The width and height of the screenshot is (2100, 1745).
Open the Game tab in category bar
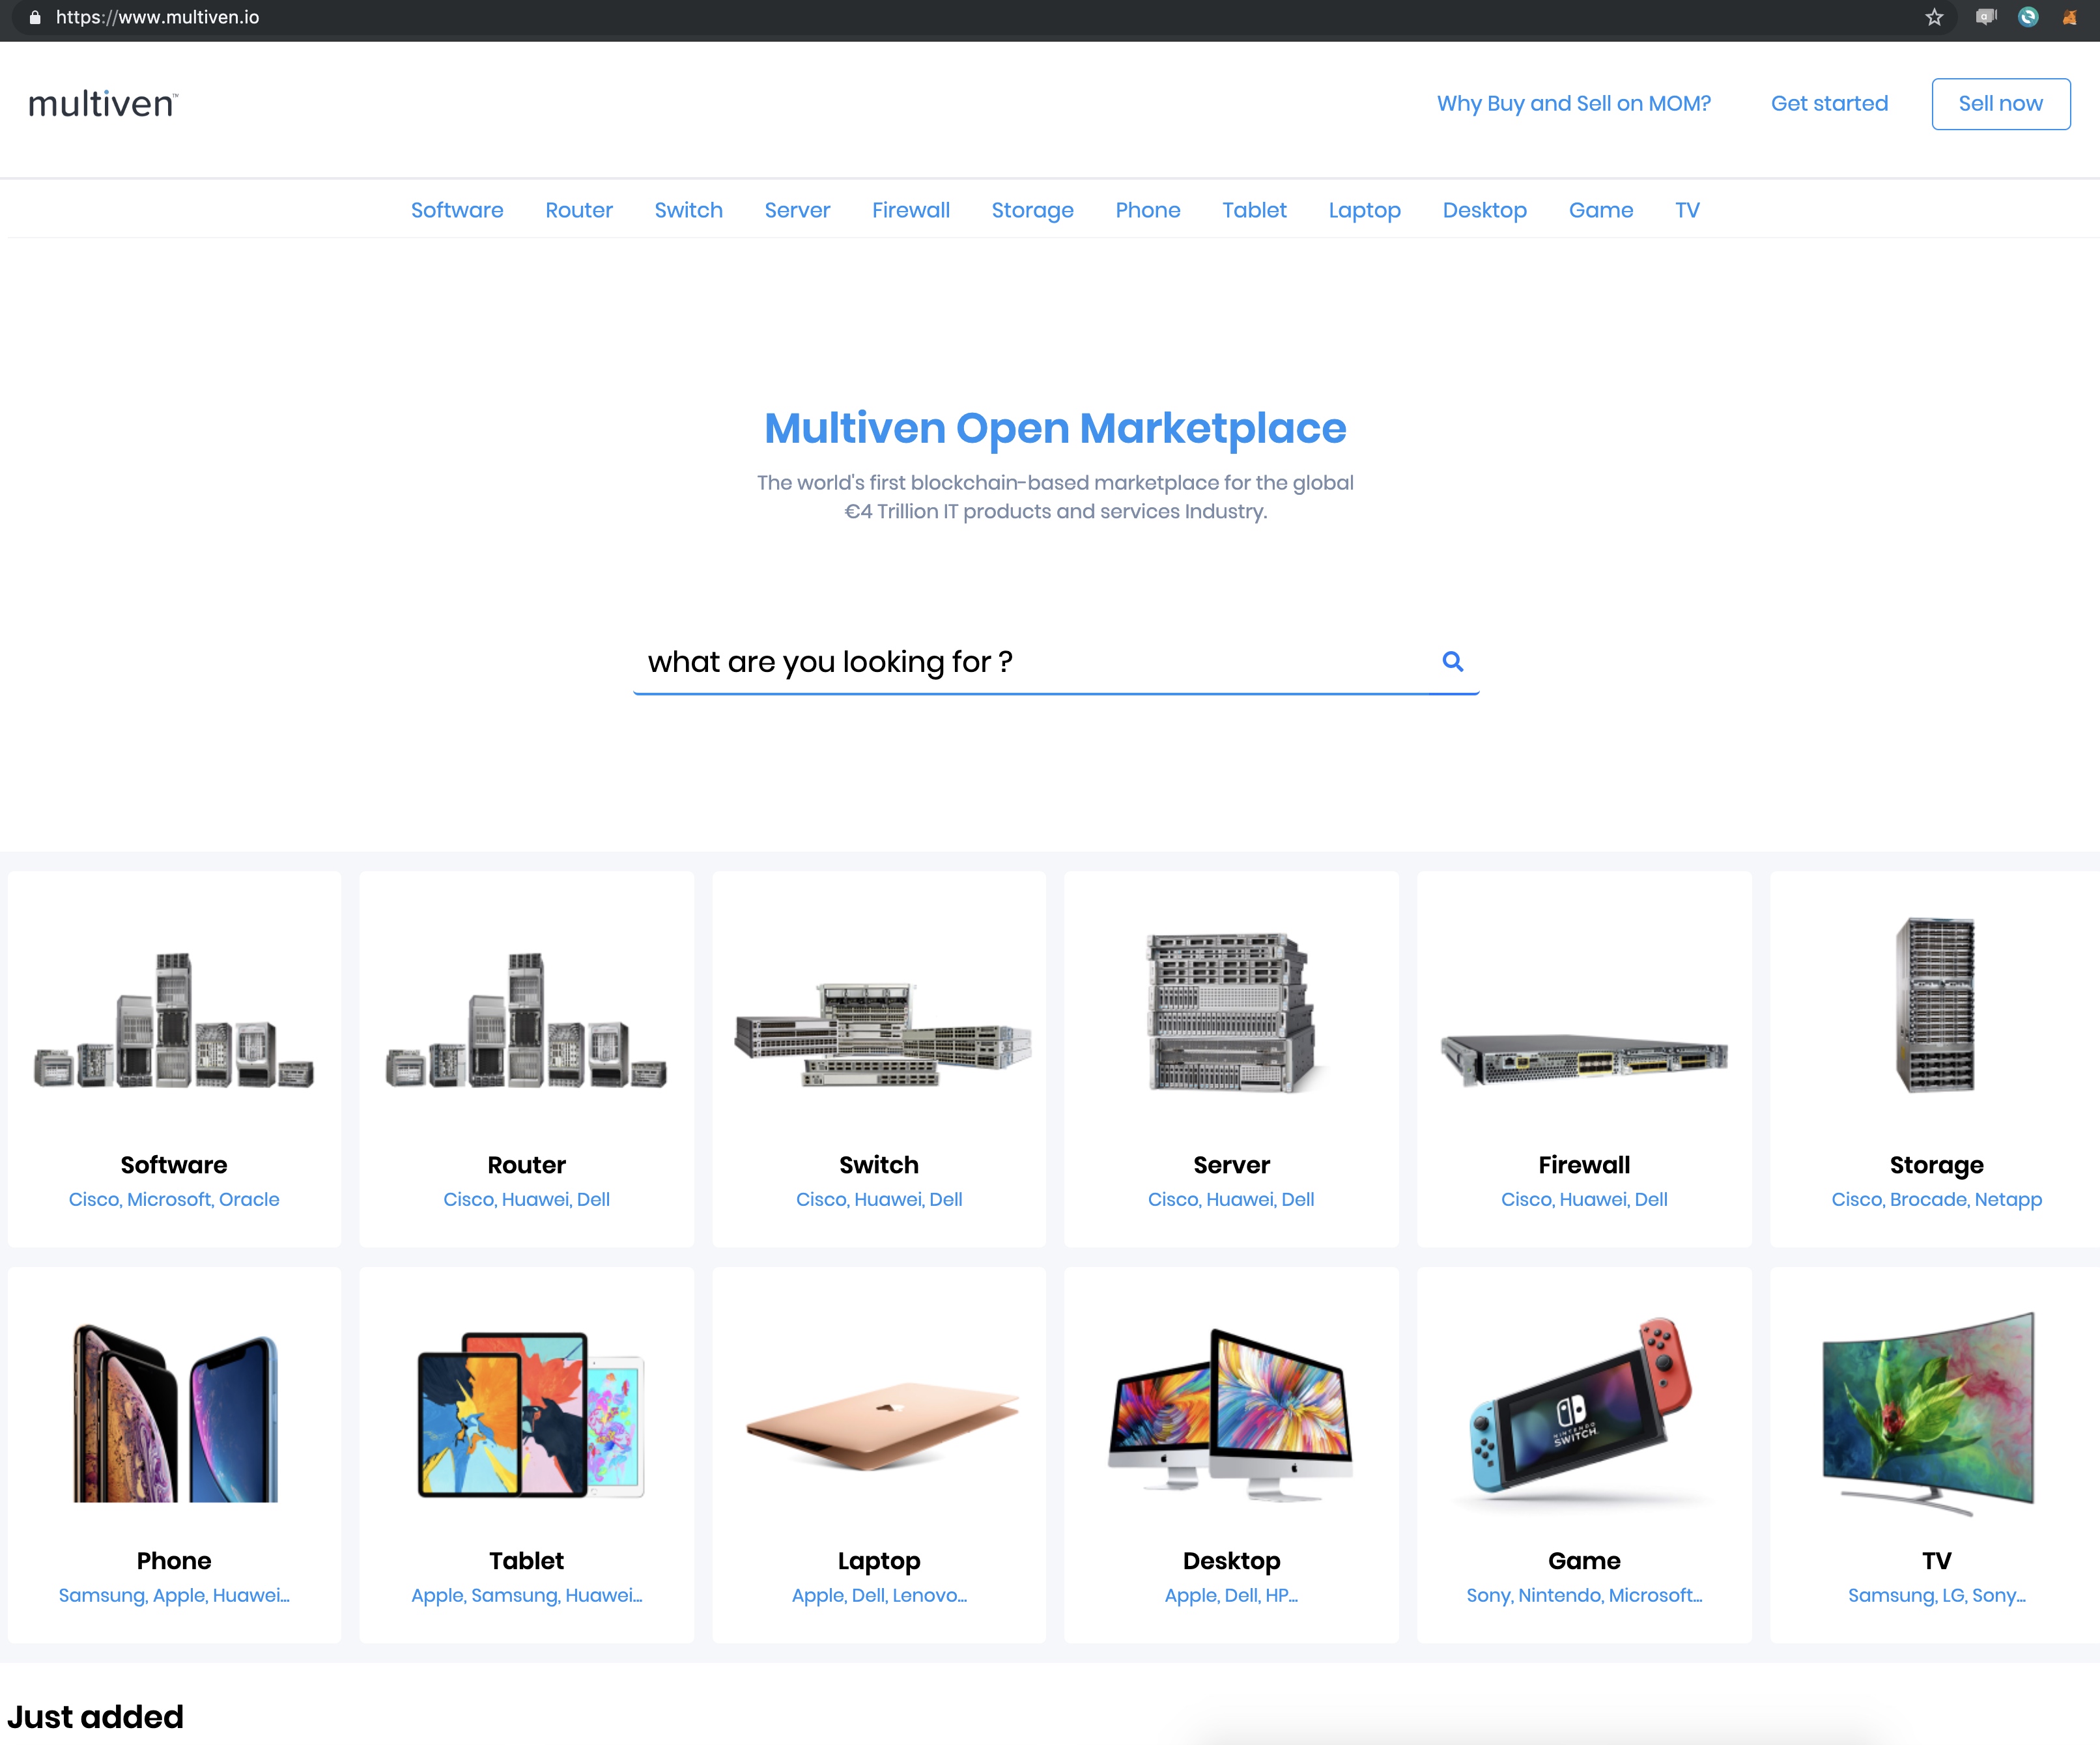tap(1600, 210)
